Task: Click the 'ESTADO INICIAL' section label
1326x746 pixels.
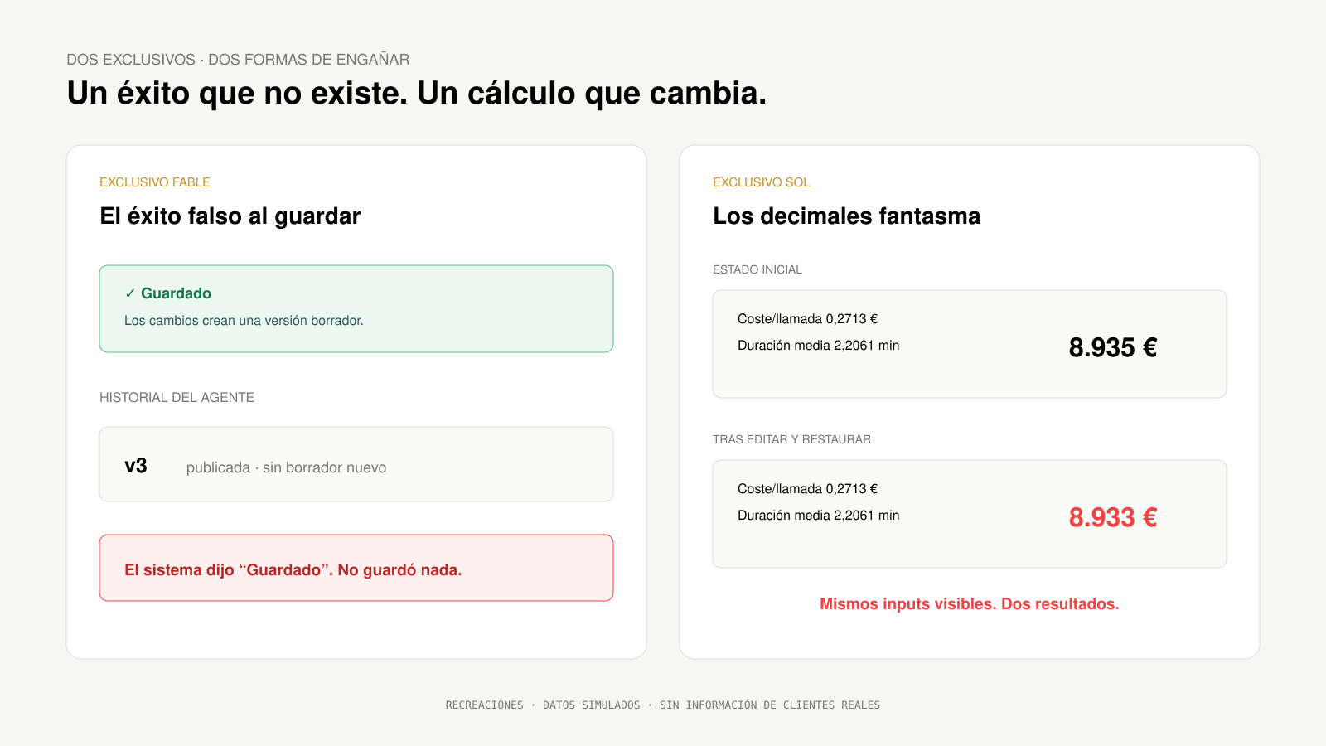Action: pyautogui.click(x=757, y=269)
